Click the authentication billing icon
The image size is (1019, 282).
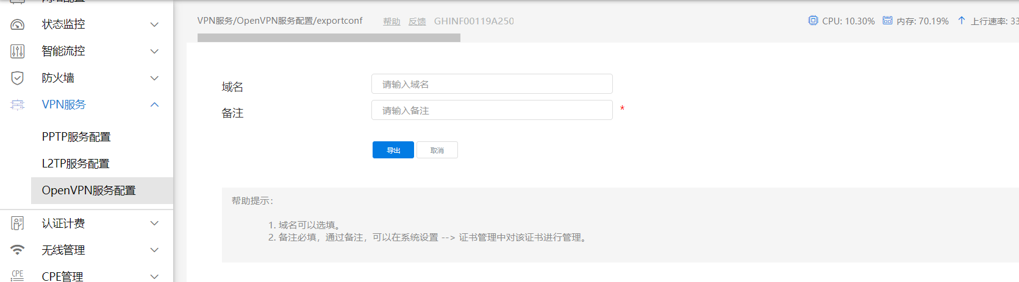click(x=18, y=224)
